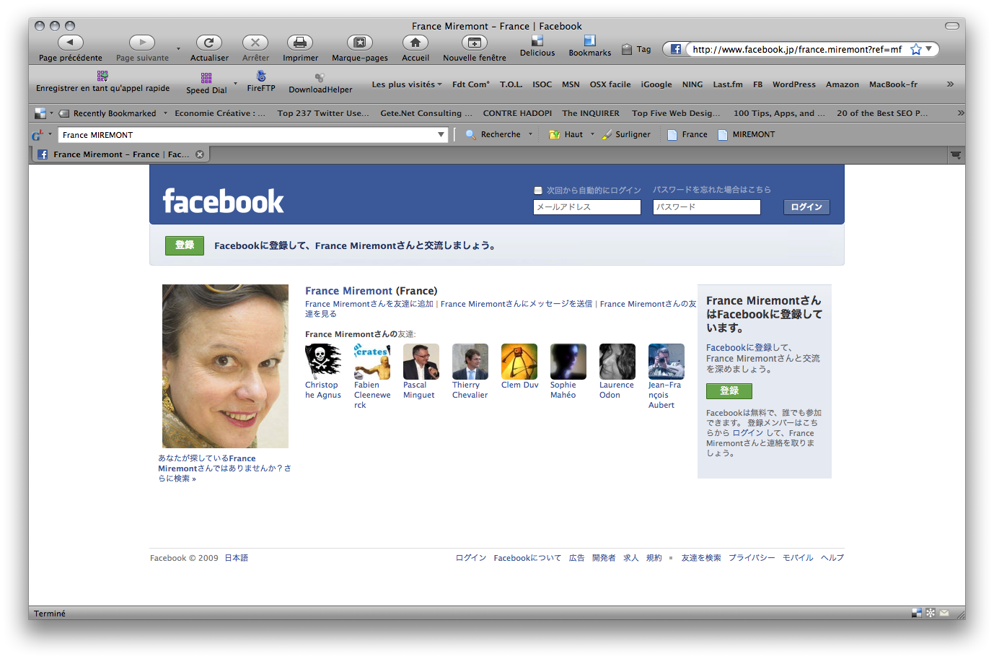The image size is (994, 659).
Task: Change language via 日本語 footer link
Action: click(x=237, y=558)
